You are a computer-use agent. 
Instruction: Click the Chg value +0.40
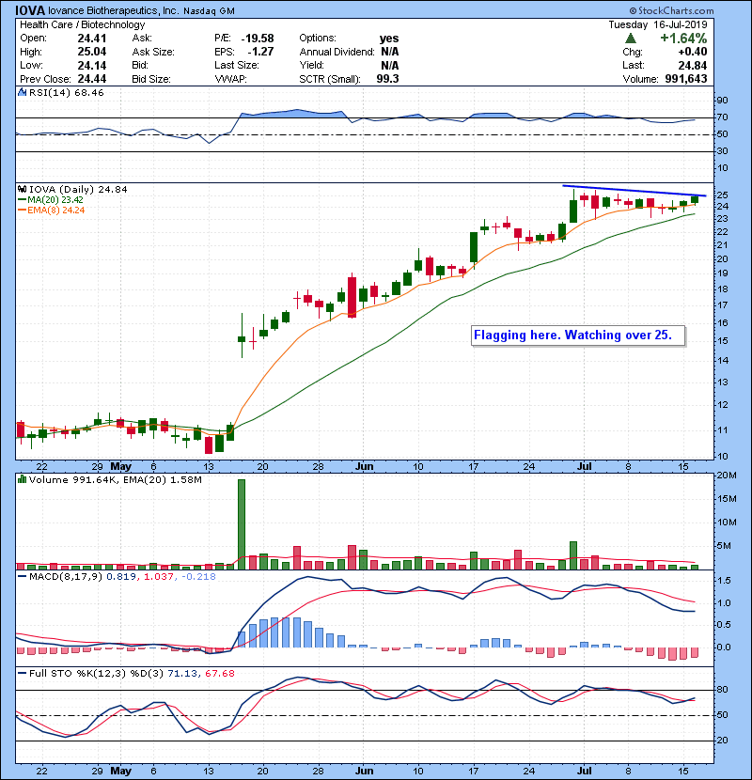[692, 52]
